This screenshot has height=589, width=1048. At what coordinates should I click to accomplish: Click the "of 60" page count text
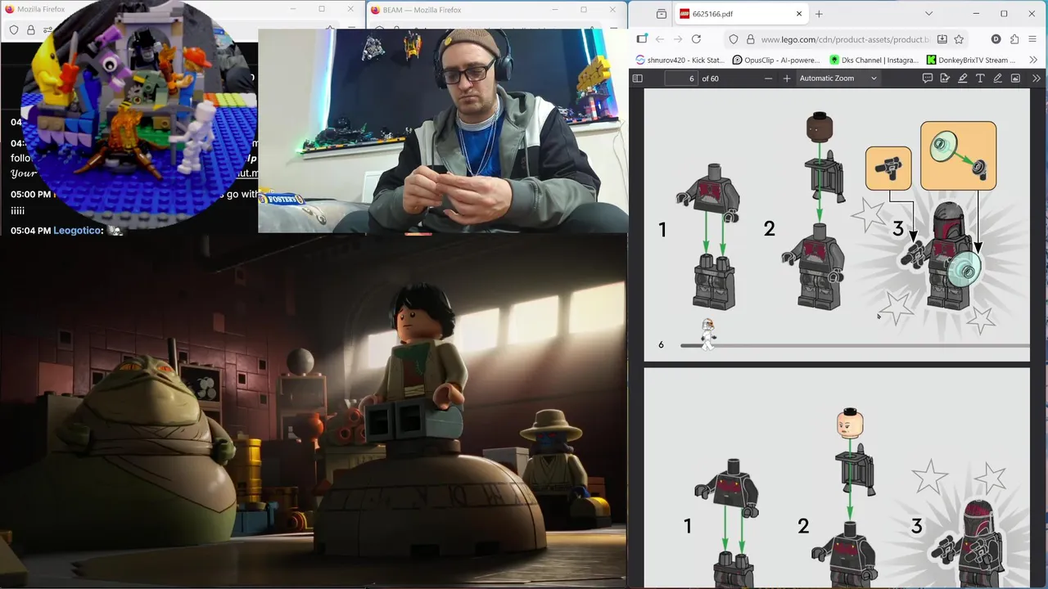pyautogui.click(x=710, y=79)
